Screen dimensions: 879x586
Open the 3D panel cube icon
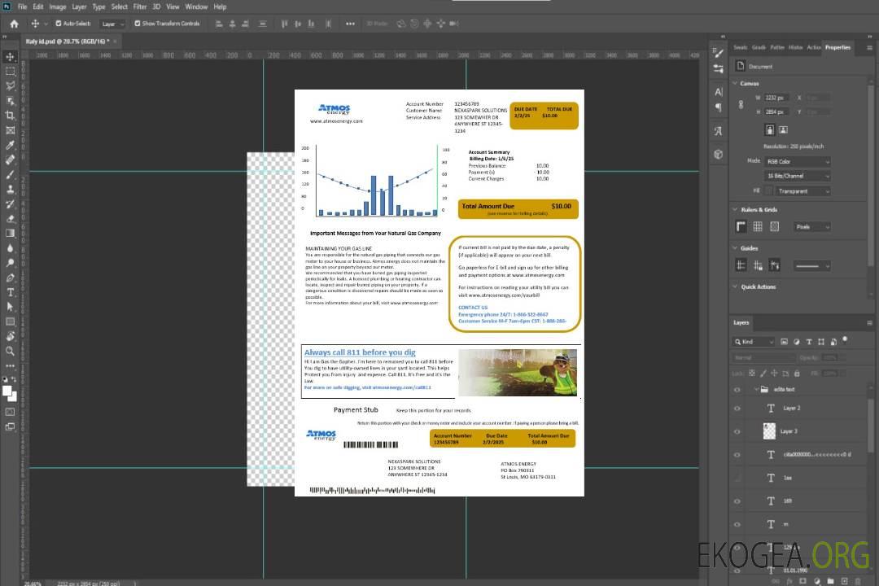click(719, 154)
